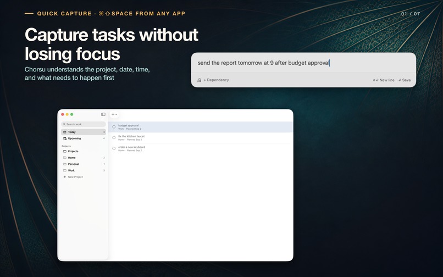Click the Today count badge 3
This screenshot has width=443, height=277.
click(104, 132)
